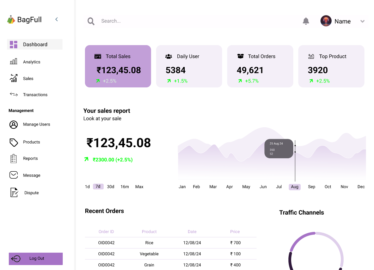Expand the Name account dropdown arrow

tap(362, 21)
